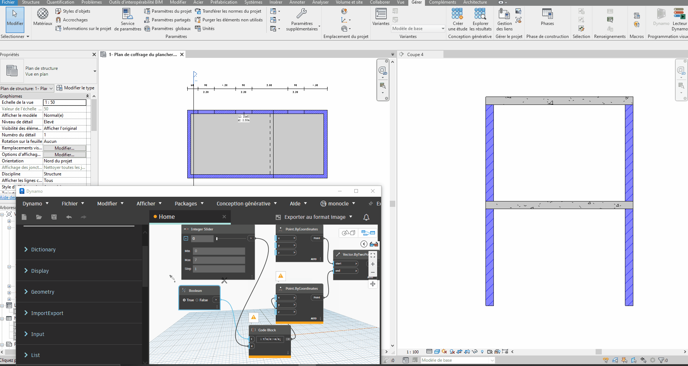Open Service de paramètres tool
The height and width of the screenshot is (366, 688).
coord(128,20)
